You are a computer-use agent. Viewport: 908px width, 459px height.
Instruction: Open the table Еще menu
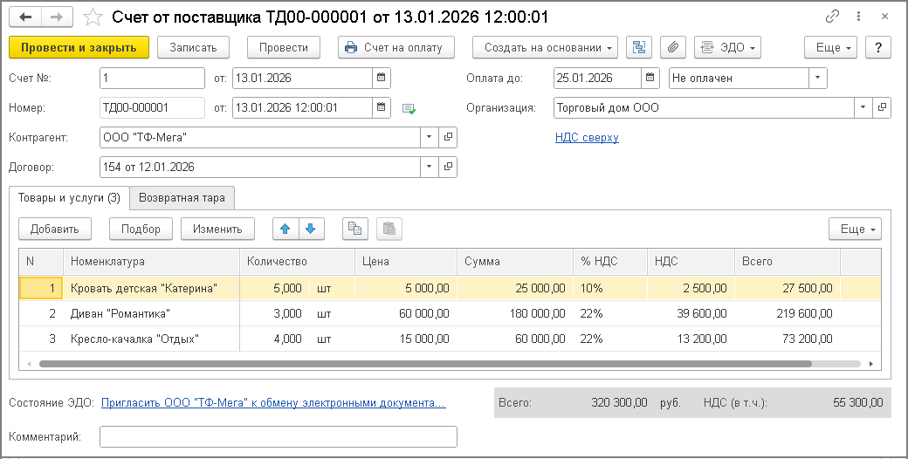[x=855, y=229]
